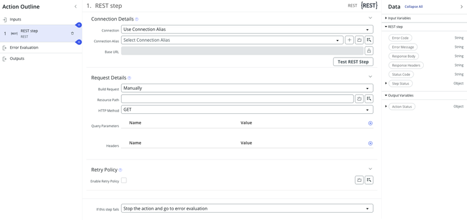This screenshot has height=220, width=467.
Task: Collapse REST step group in Data panel
Action: [386, 27]
